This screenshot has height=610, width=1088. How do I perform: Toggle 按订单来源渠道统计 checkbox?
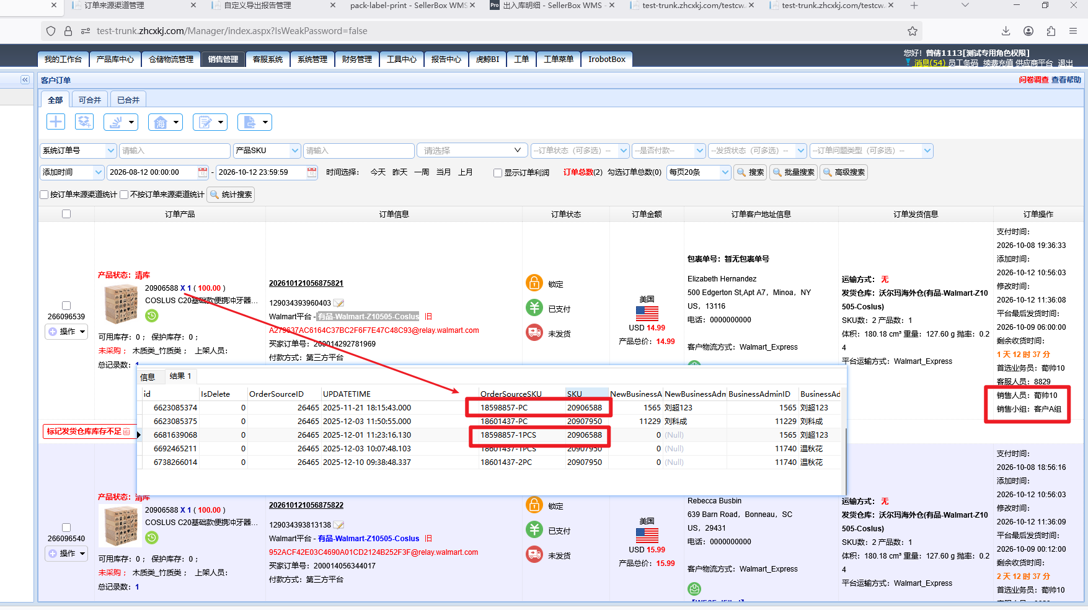coord(44,195)
